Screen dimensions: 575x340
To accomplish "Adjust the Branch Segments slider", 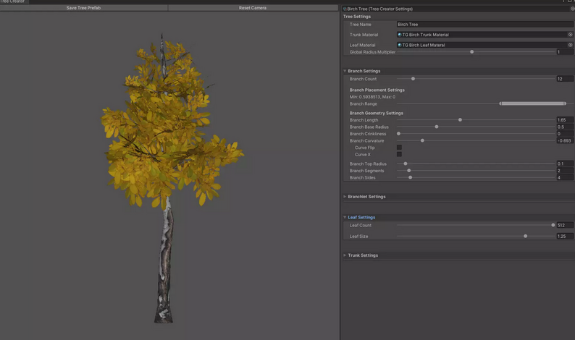I will pos(409,171).
